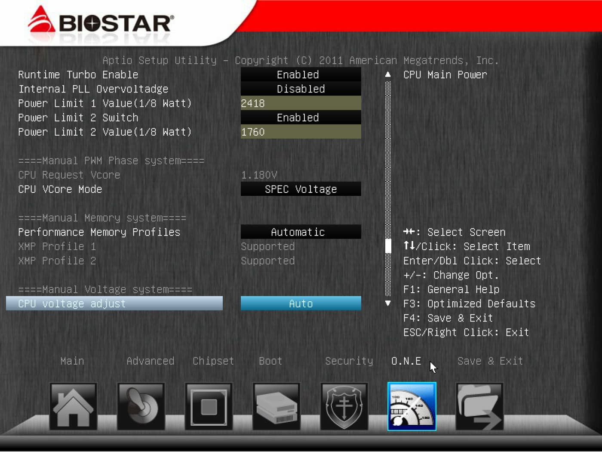The width and height of the screenshot is (602, 452).
Task: Toggle Runtime Turbo Enable value
Action: point(301,74)
